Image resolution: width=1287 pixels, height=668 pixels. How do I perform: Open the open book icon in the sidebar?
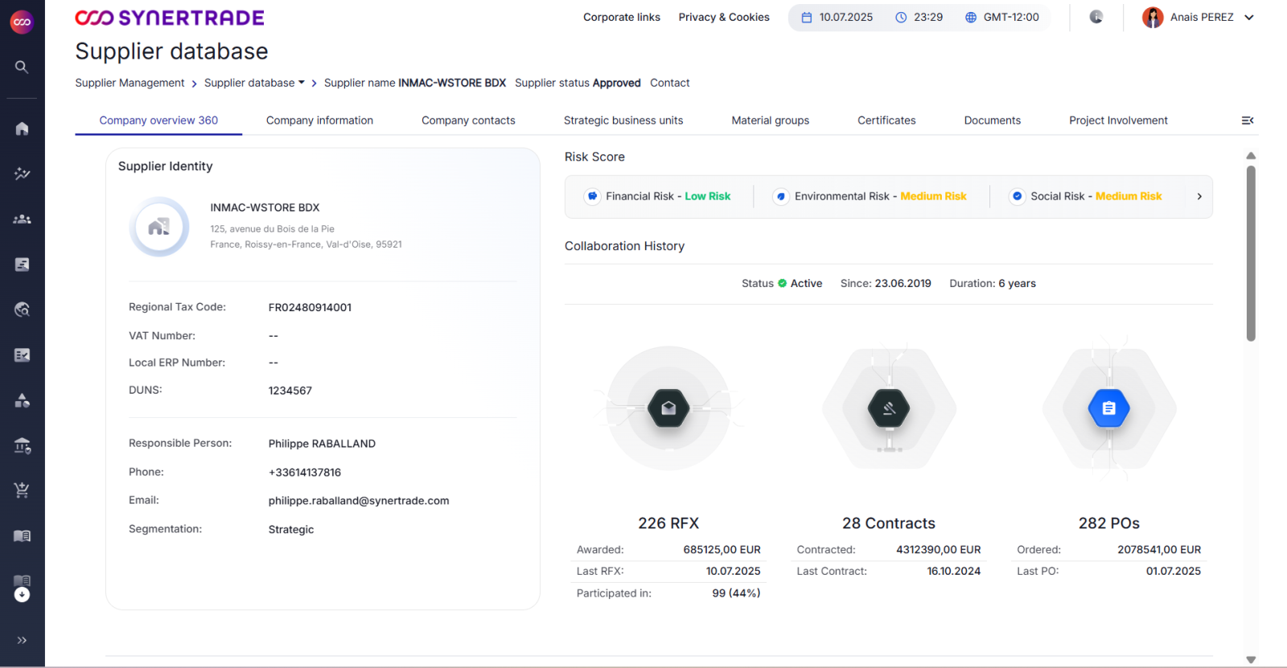22,536
